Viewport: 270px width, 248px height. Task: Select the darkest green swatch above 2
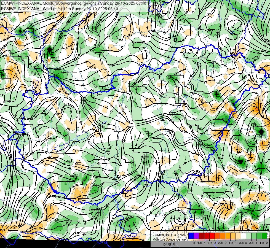coord(264,236)
